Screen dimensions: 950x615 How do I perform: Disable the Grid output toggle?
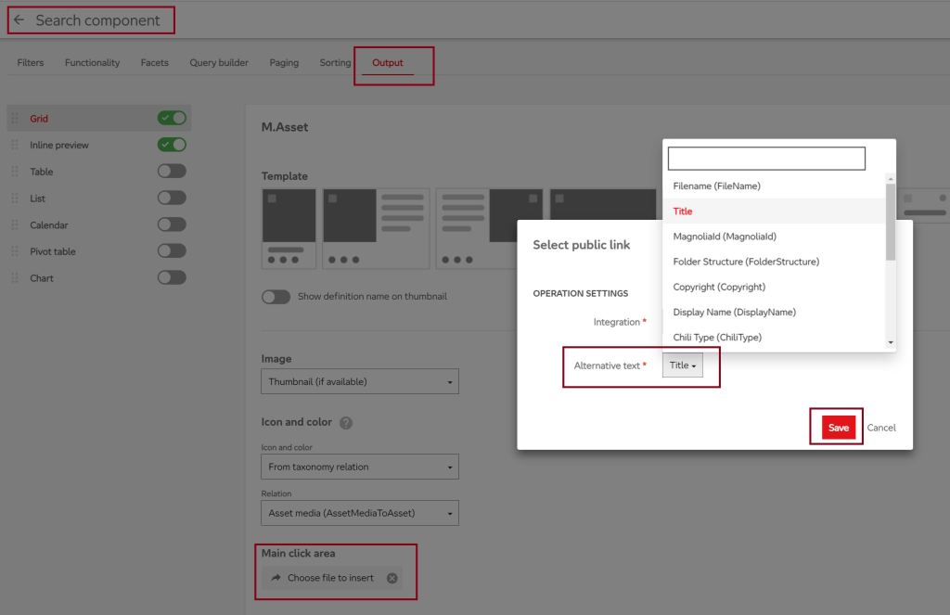172,118
